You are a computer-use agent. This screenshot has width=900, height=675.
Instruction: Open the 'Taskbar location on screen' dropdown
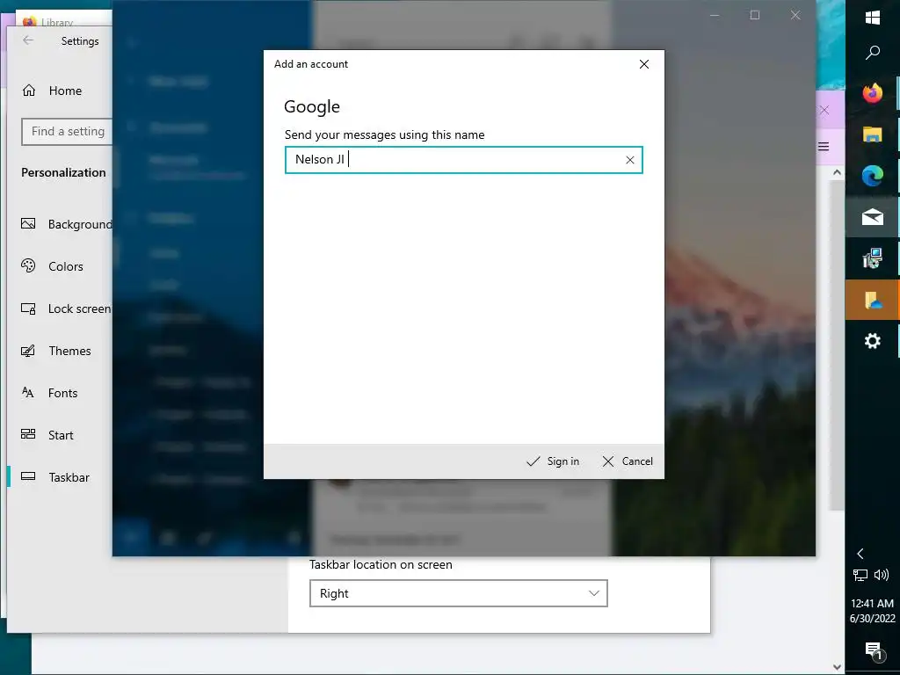click(x=459, y=593)
